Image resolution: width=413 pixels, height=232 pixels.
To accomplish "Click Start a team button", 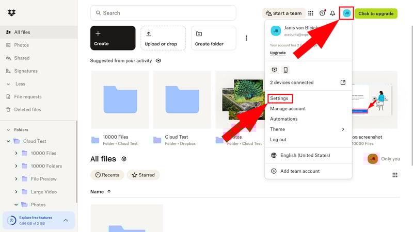I will [283, 13].
